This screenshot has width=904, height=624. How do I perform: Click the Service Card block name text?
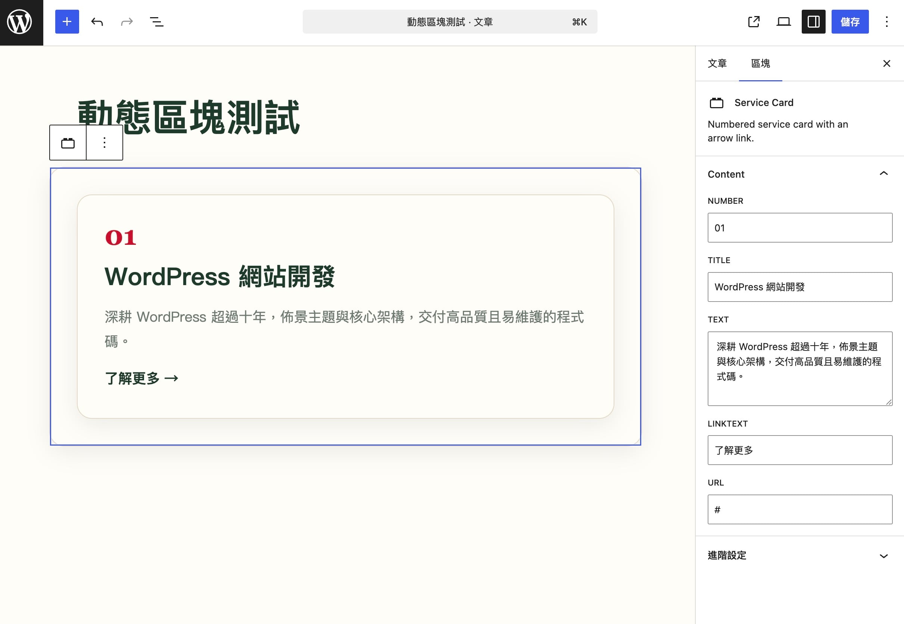tap(764, 103)
